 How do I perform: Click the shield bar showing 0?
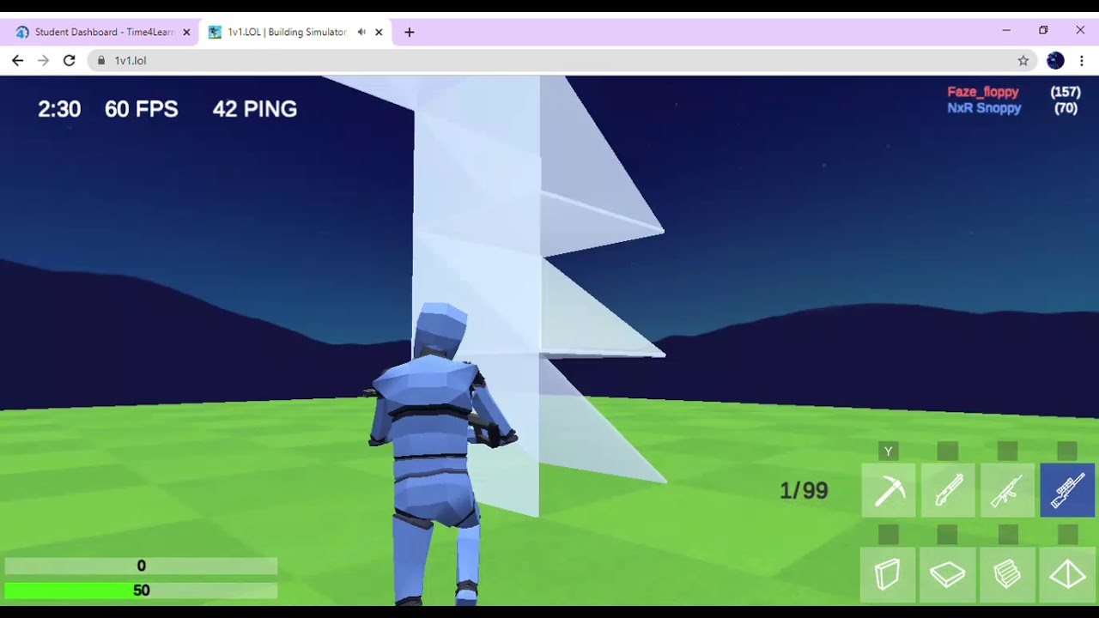click(x=141, y=566)
